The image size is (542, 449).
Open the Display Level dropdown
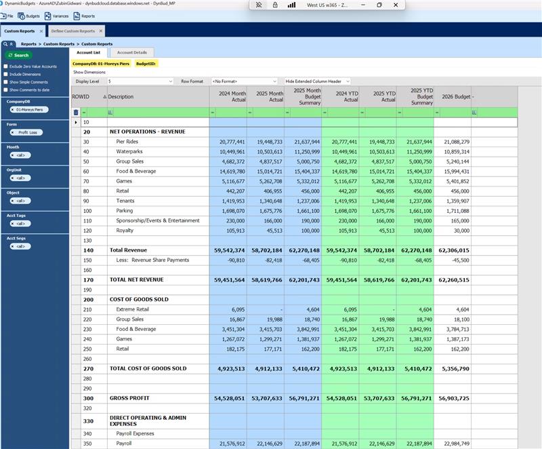tap(169, 81)
